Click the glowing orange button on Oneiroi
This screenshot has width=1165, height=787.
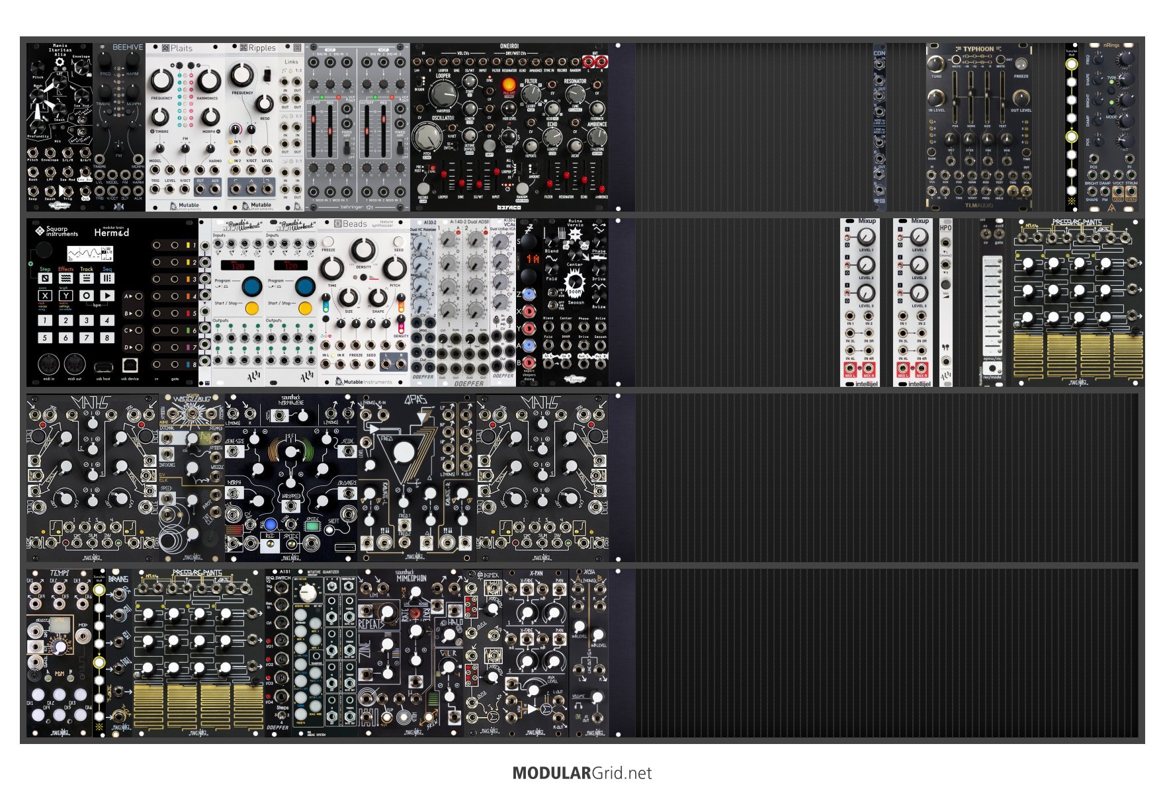pyautogui.click(x=509, y=85)
